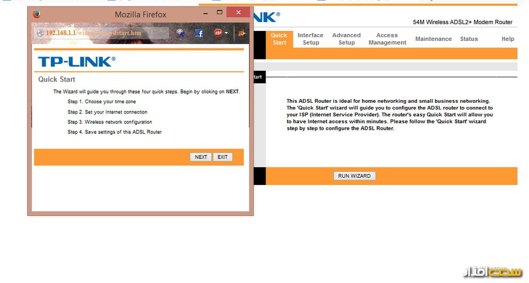Click the Adblock Plus ABP icon
This screenshot has height=283, width=529.
point(217,33)
